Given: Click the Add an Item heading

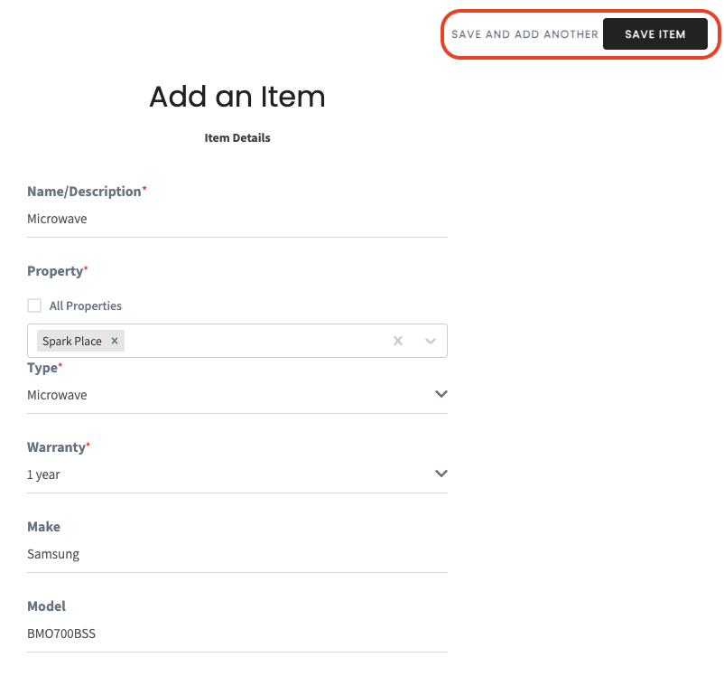Looking at the screenshot, I should 237,97.
